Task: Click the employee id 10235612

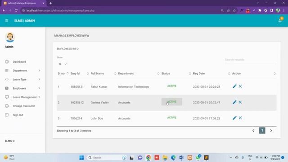Action: click(77, 103)
